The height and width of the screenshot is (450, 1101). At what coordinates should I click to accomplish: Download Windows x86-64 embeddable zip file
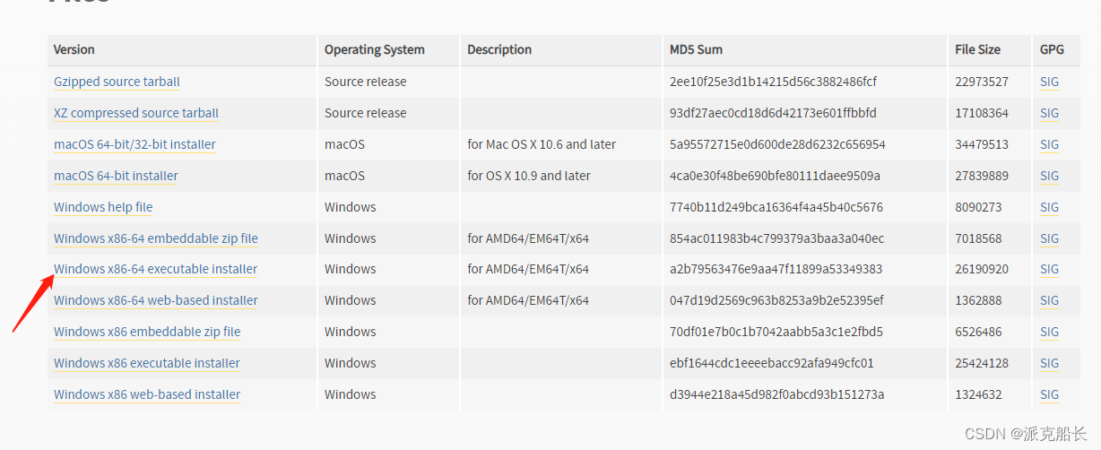156,238
